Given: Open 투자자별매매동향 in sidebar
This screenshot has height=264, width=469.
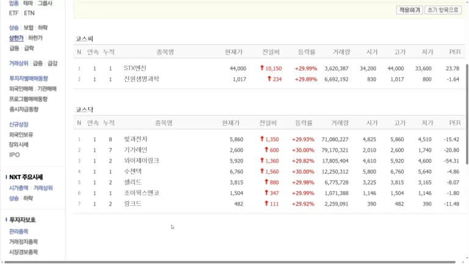Looking at the screenshot, I should tap(29, 78).
